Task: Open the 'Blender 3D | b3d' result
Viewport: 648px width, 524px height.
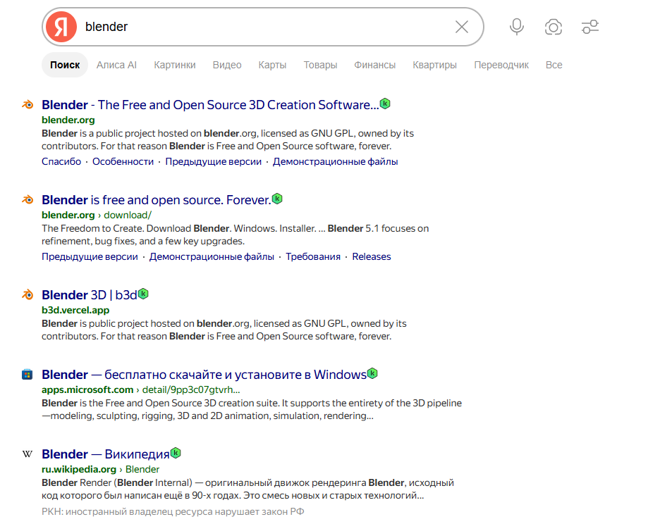Action: coord(90,295)
